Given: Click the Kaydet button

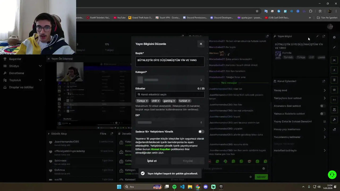Looking at the screenshot, I should 188,161.
